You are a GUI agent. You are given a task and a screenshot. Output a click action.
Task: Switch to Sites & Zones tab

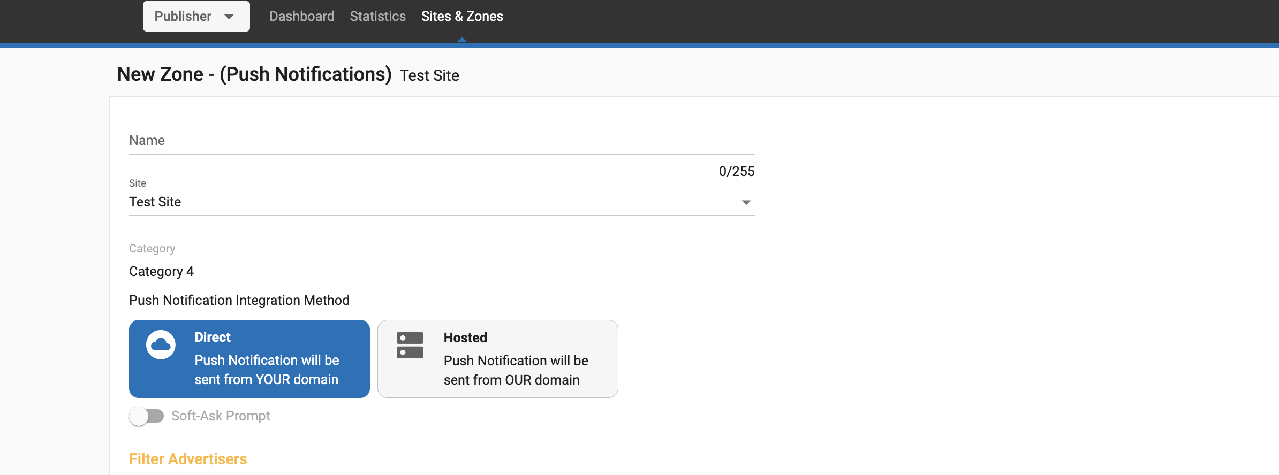[462, 17]
